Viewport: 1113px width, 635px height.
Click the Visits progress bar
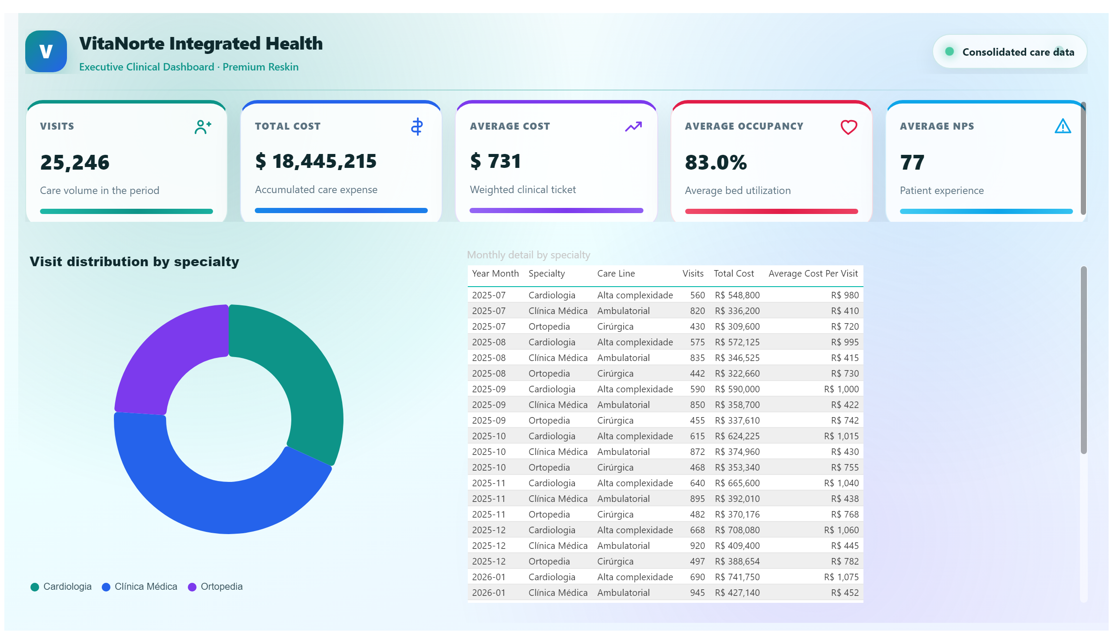(127, 211)
